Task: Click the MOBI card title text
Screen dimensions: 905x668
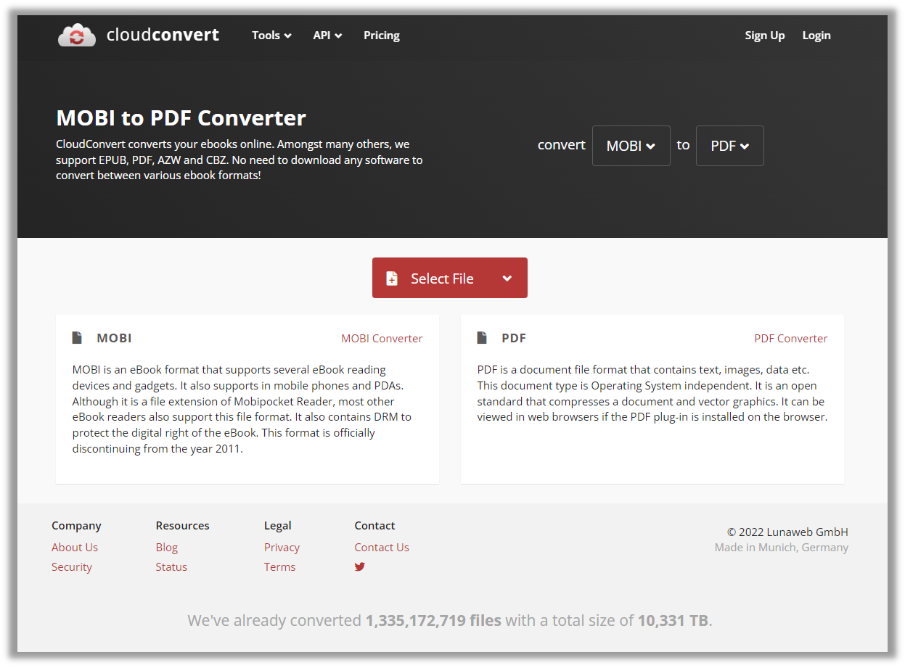Action: (x=114, y=338)
